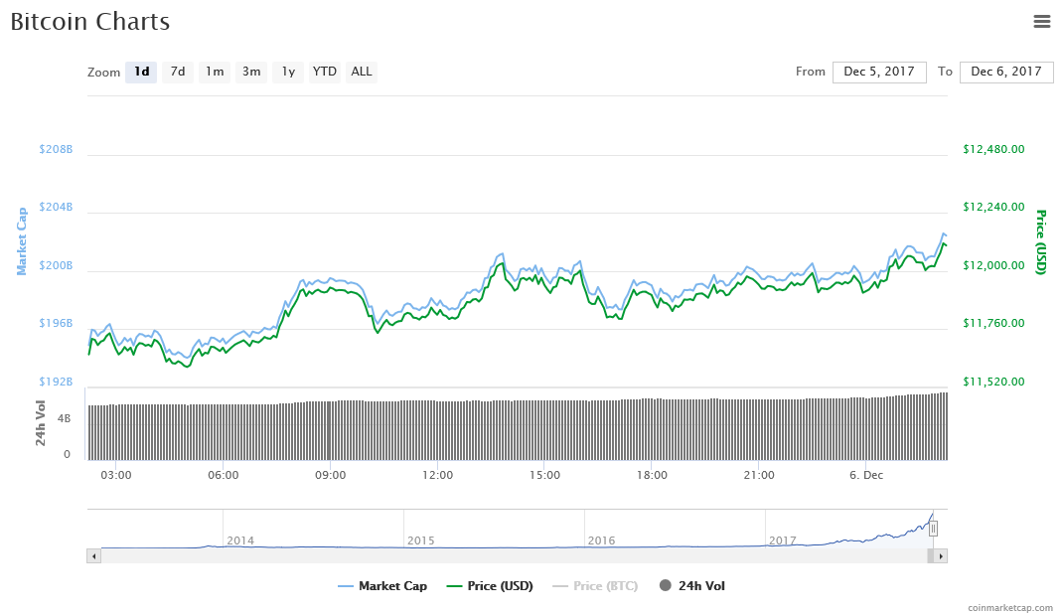Click the $11,520.00 price axis label
The height and width of the screenshot is (616, 1063).
(993, 382)
